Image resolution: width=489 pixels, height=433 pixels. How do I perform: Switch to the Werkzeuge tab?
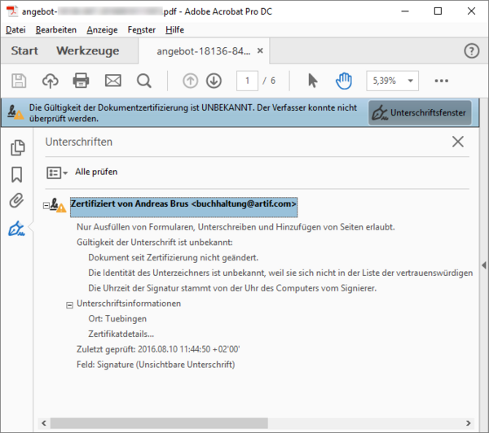88,50
